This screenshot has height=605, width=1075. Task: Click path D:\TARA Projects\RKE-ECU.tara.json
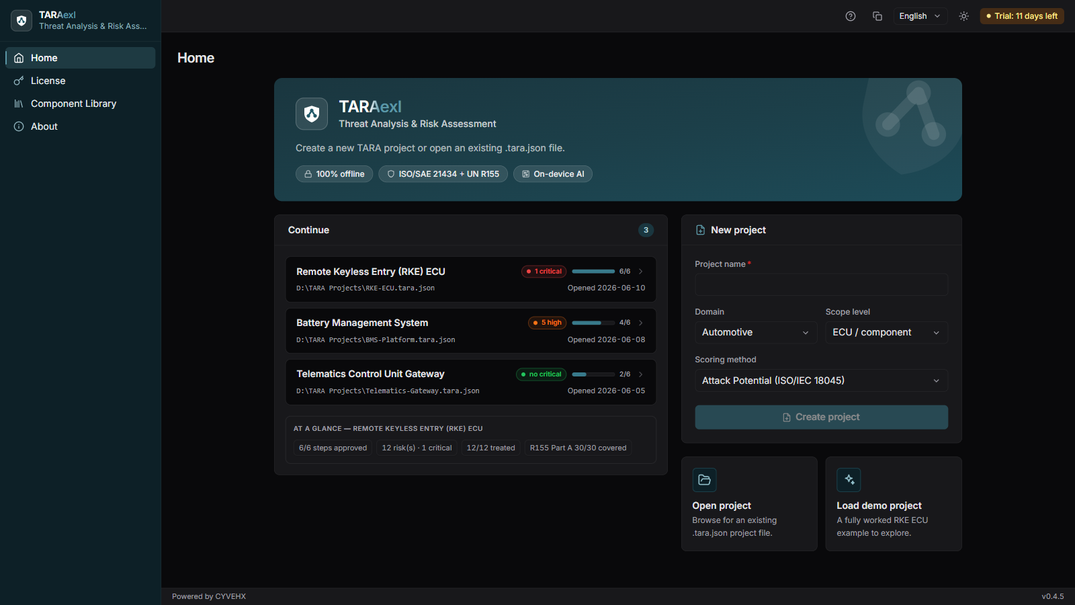[365, 288]
